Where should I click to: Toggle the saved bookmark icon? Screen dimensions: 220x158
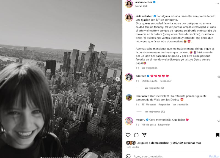click(x=218, y=135)
